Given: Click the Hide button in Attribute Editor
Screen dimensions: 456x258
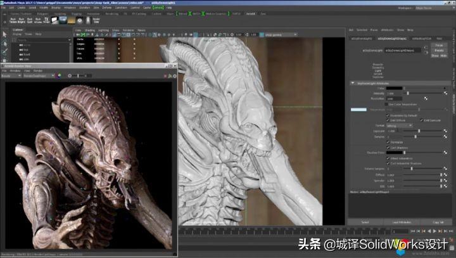Looking at the screenshot, I should pyautogui.click(x=443, y=55).
